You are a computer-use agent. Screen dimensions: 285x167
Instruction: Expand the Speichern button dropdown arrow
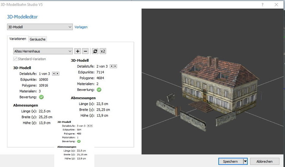(245, 161)
